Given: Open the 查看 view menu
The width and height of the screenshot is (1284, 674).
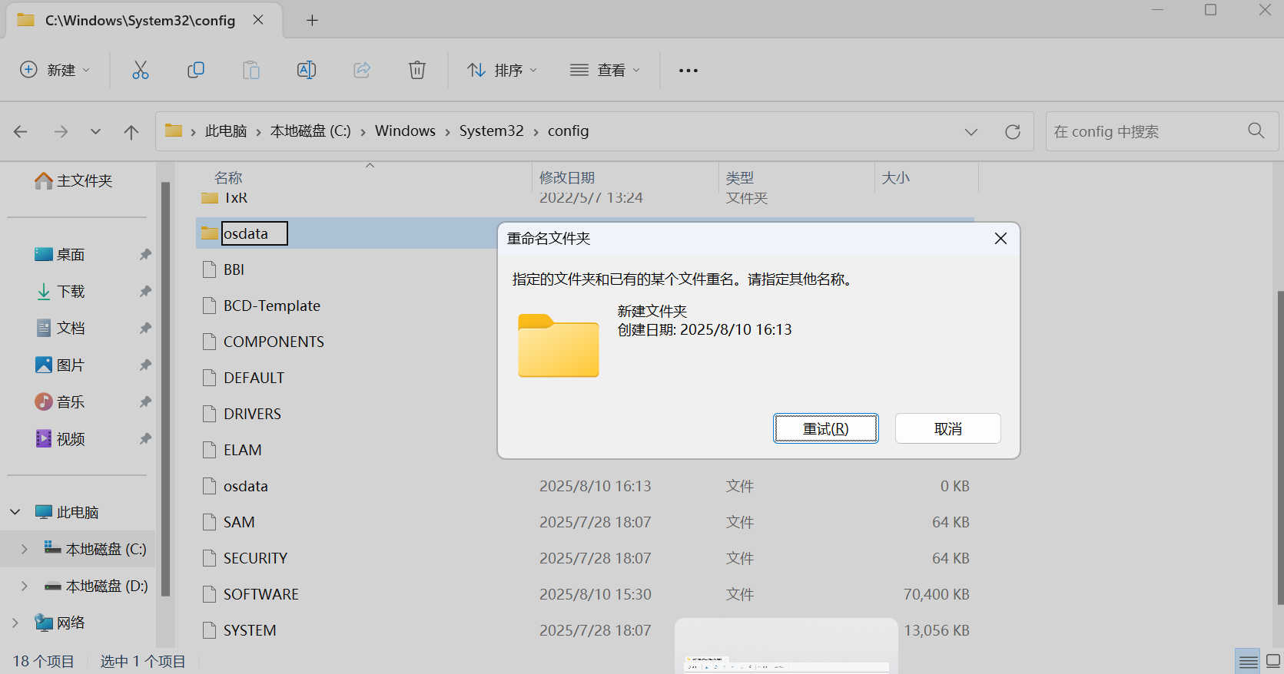Looking at the screenshot, I should tap(606, 70).
